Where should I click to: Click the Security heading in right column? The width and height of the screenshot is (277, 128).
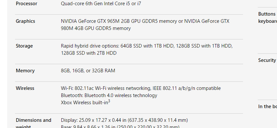267,60
